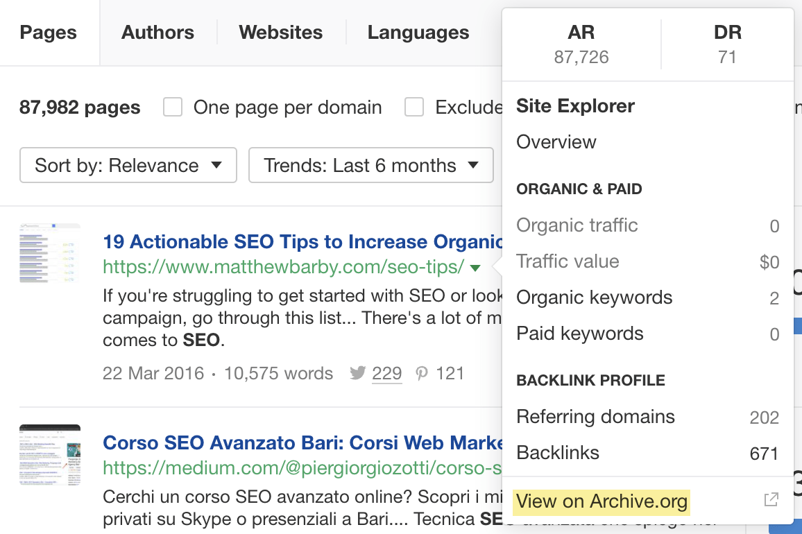Open the Corso SEO Avanzato Bari title link
Viewport: 802px width, 534px height.
point(302,442)
